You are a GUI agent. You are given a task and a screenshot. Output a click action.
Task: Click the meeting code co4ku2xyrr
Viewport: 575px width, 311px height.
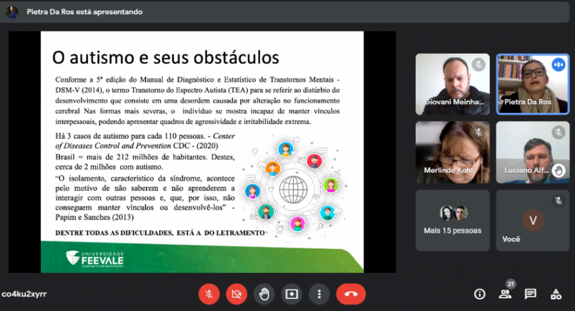[24, 294]
